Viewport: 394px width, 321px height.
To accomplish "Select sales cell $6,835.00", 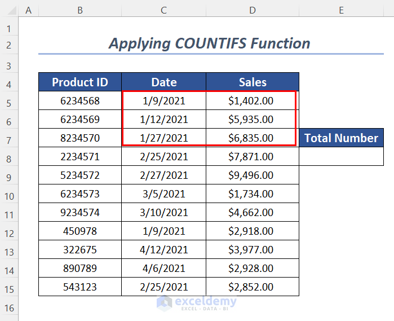I will pos(253,138).
